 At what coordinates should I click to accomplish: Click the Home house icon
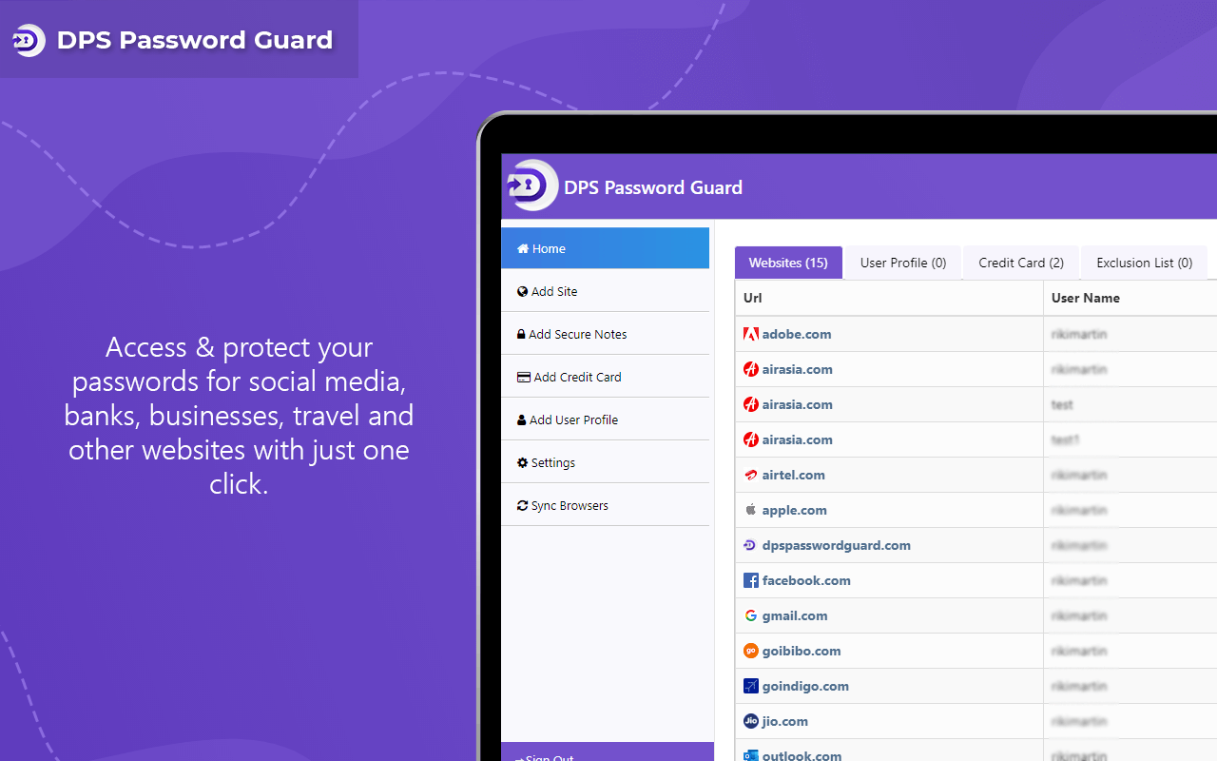point(523,248)
